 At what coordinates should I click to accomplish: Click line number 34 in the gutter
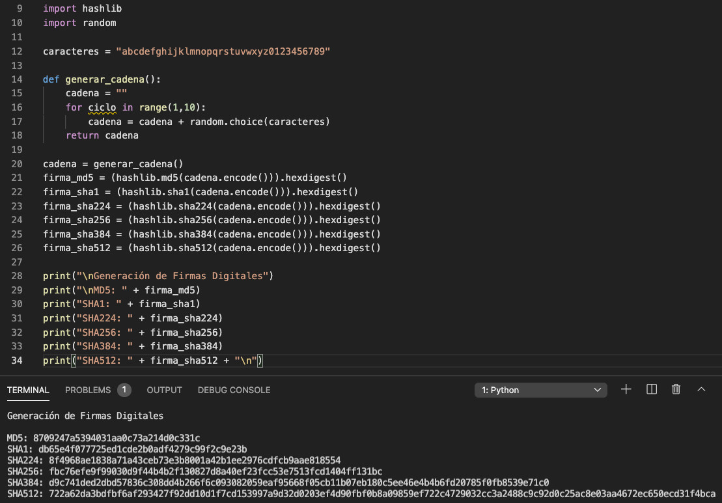[x=17, y=360]
